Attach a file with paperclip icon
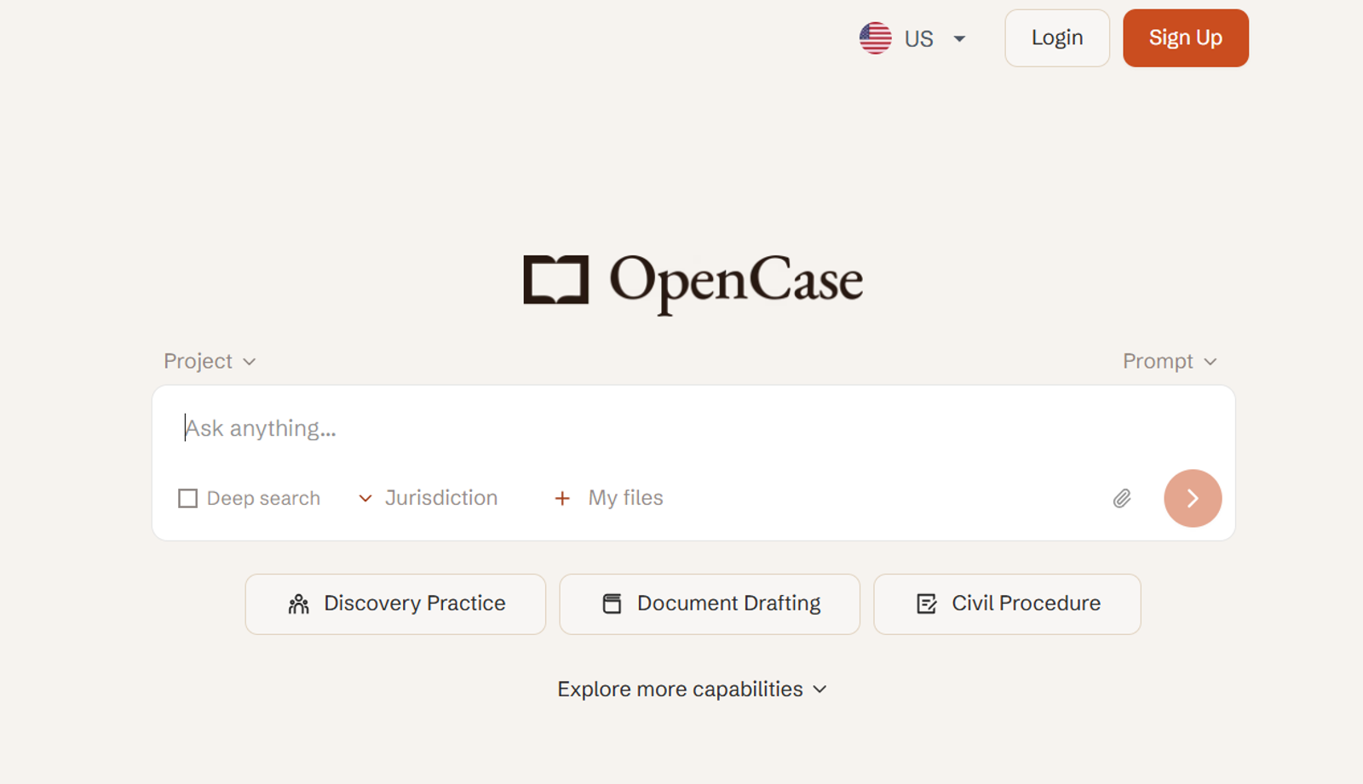This screenshot has width=1363, height=784. click(x=1122, y=499)
